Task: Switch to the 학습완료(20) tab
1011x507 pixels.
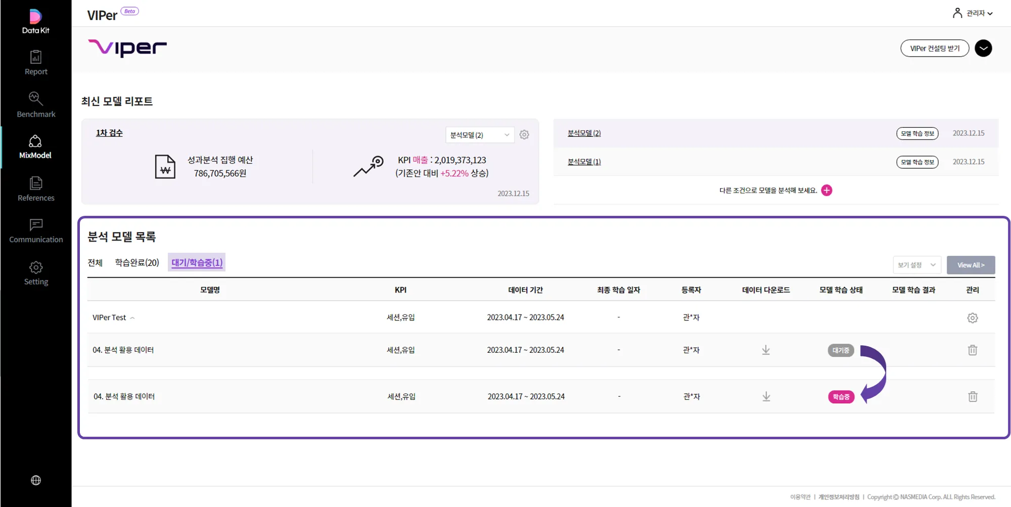Action: coord(137,263)
